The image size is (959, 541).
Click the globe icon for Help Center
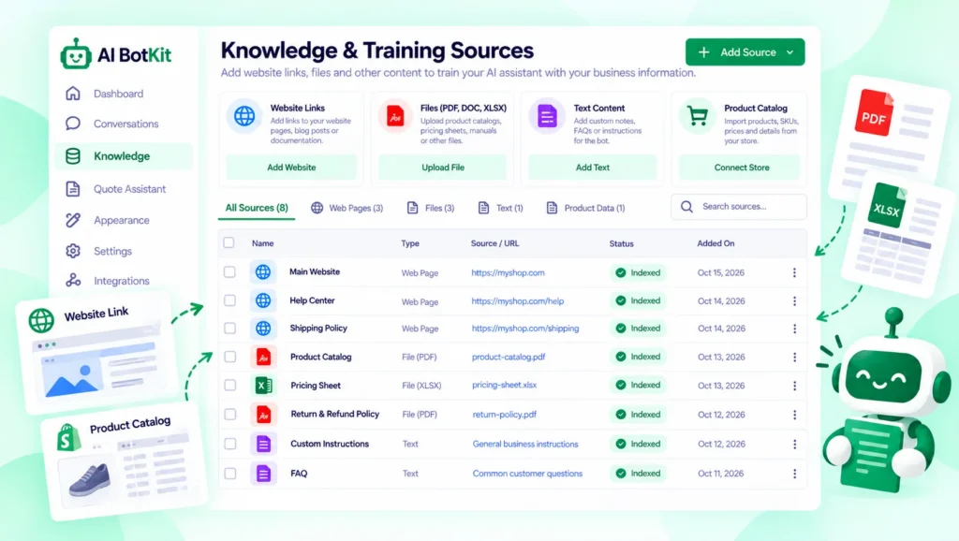pos(263,300)
